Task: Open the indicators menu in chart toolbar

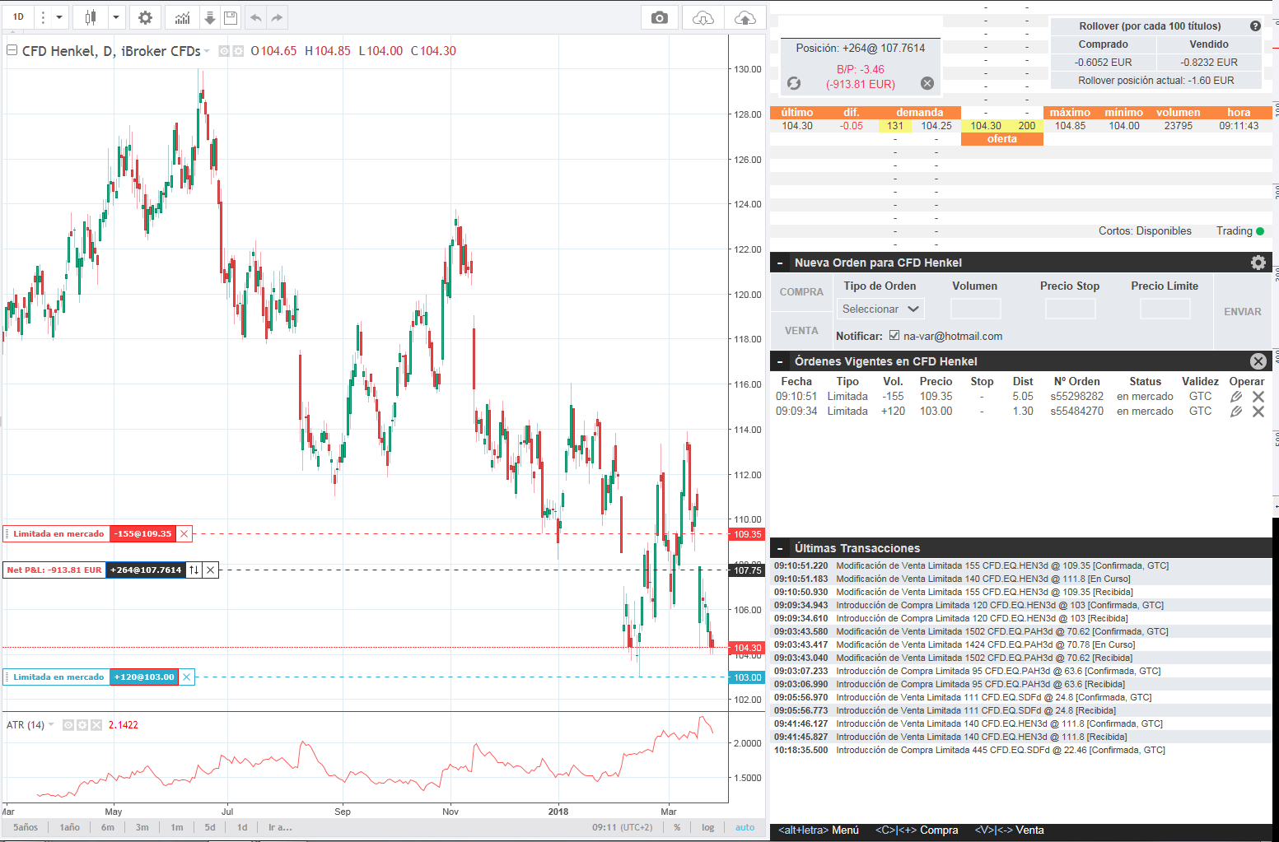Action: click(183, 17)
